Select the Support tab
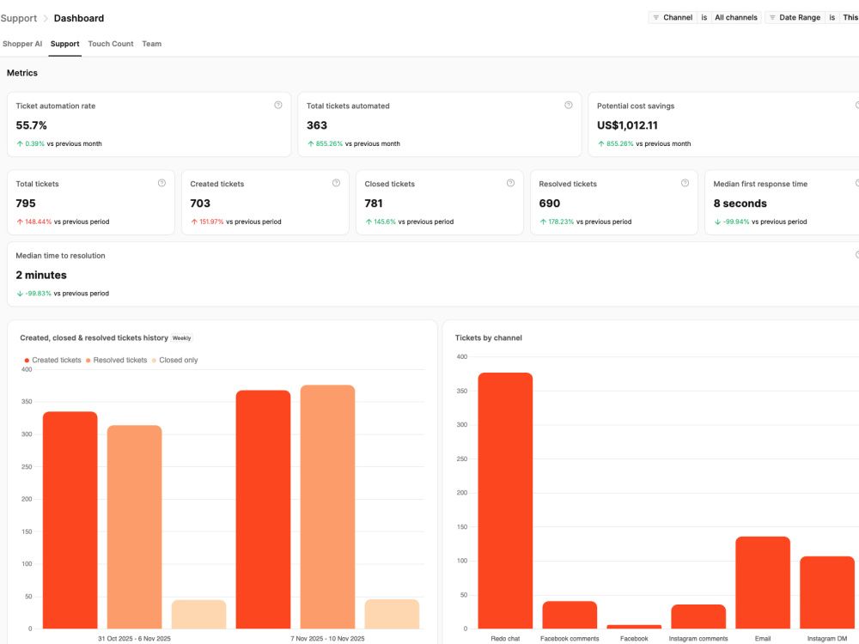859x644 pixels. pos(64,44)
